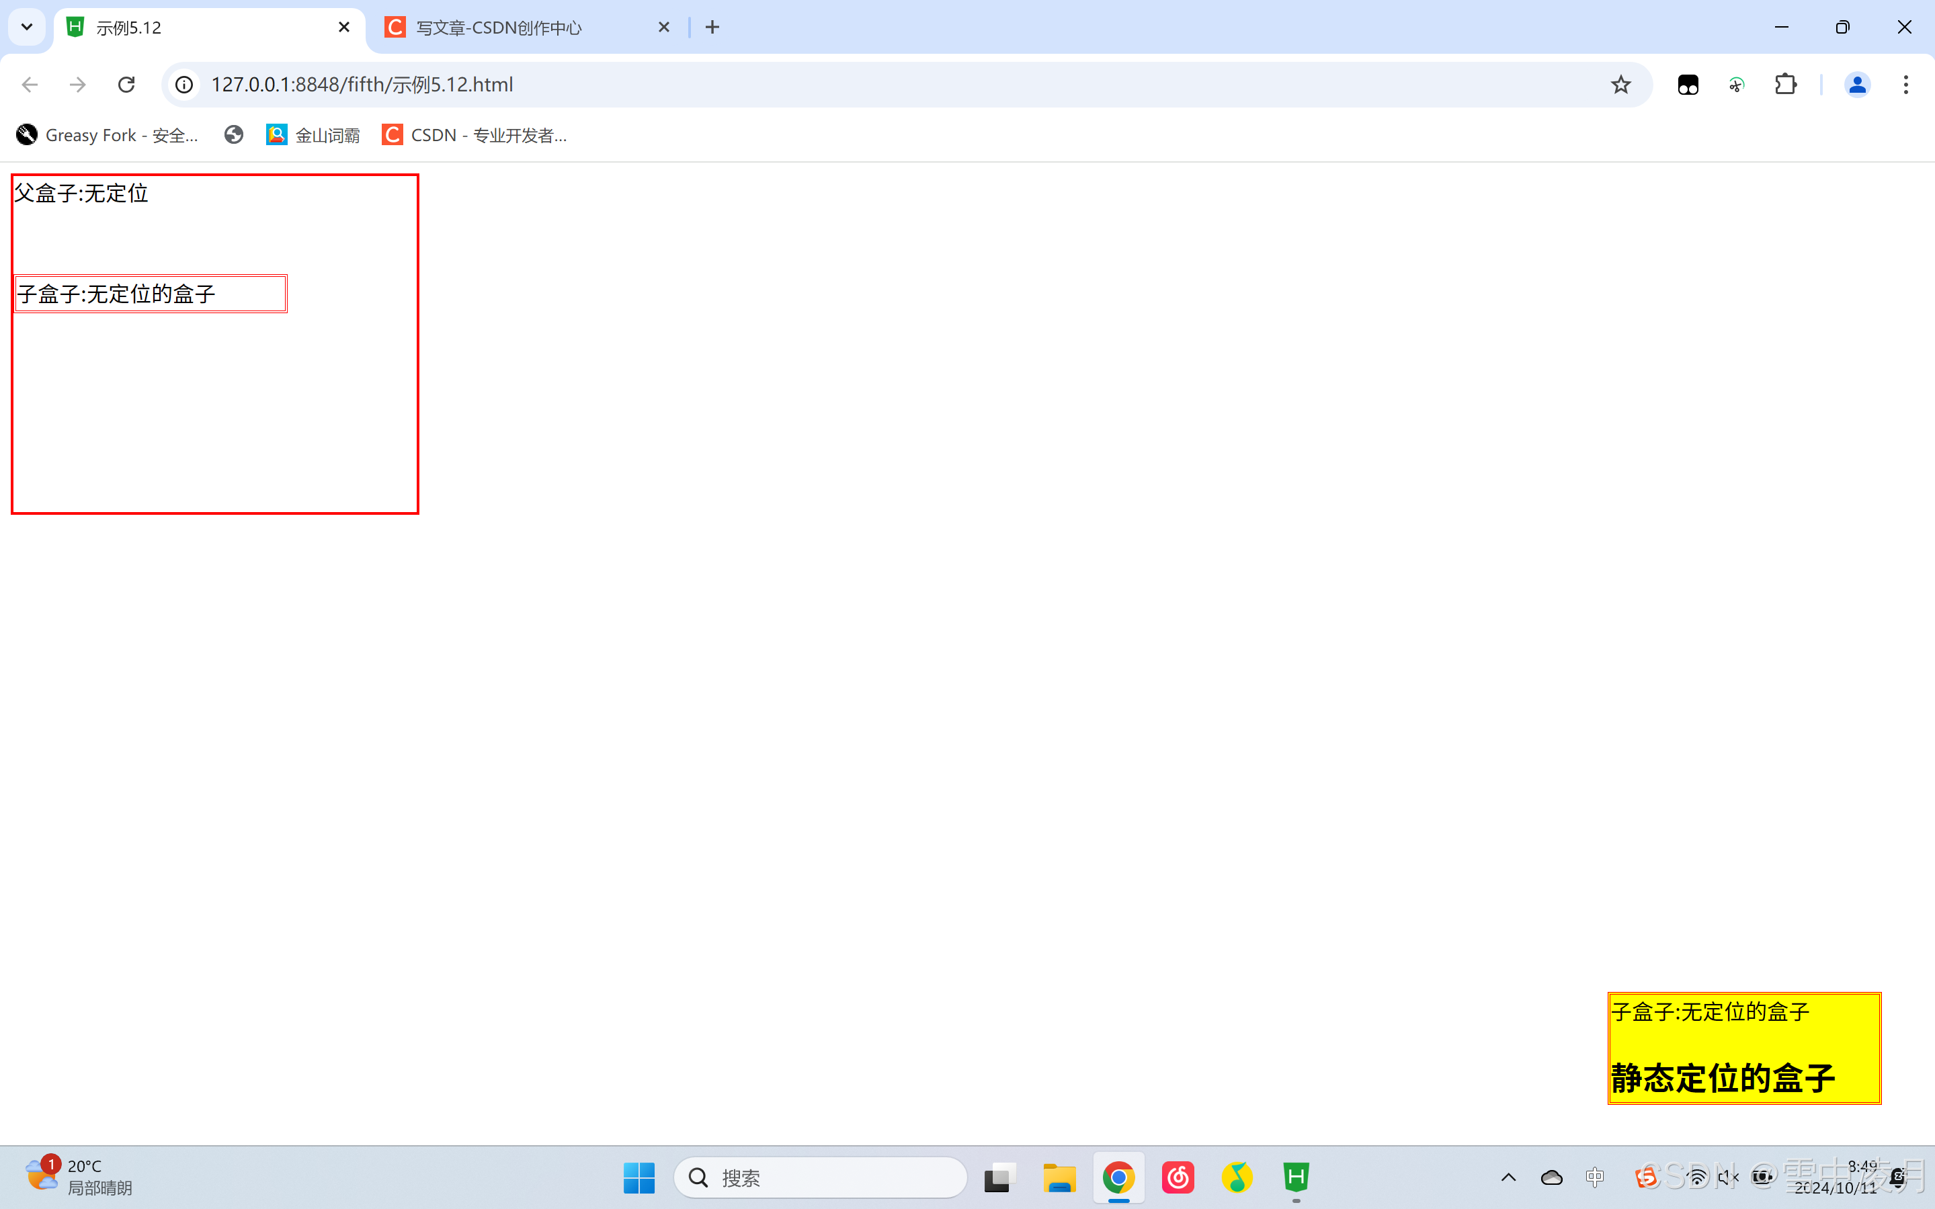Open Chrome three-dot menu
Viewport: 1935px width, 1209px height.
(x=1905, y=85)
